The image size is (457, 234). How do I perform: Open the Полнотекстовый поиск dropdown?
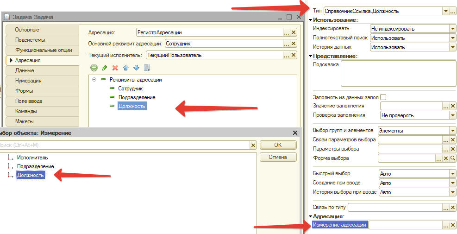[453, 38]
